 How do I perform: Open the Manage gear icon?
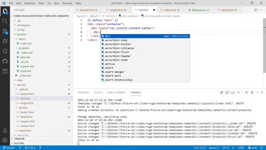tap(5, 140)
